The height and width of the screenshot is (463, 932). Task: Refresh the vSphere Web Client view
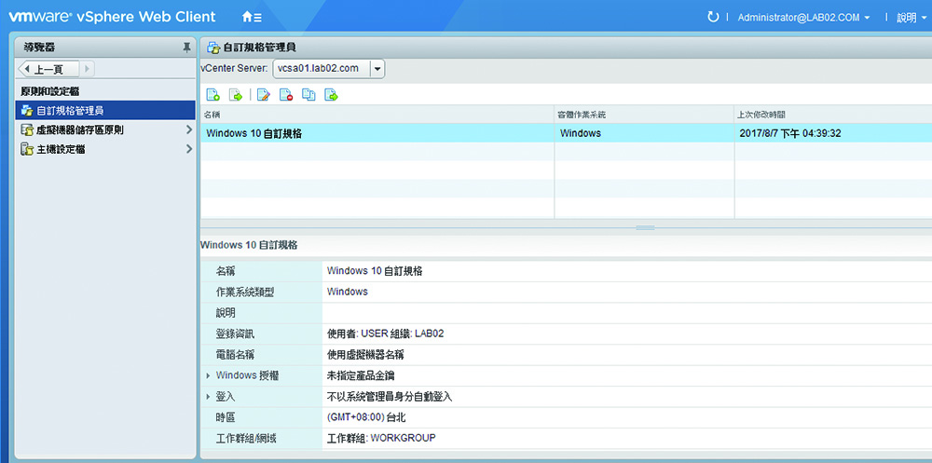[713, 18]
